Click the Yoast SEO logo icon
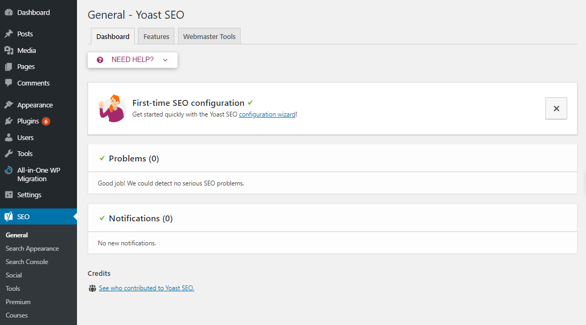The image size is (586, 325). click(x=9, y=216)
